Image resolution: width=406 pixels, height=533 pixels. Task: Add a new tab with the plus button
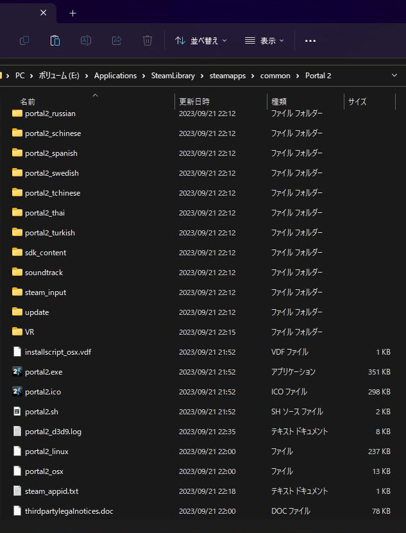(x=72, y=13)
